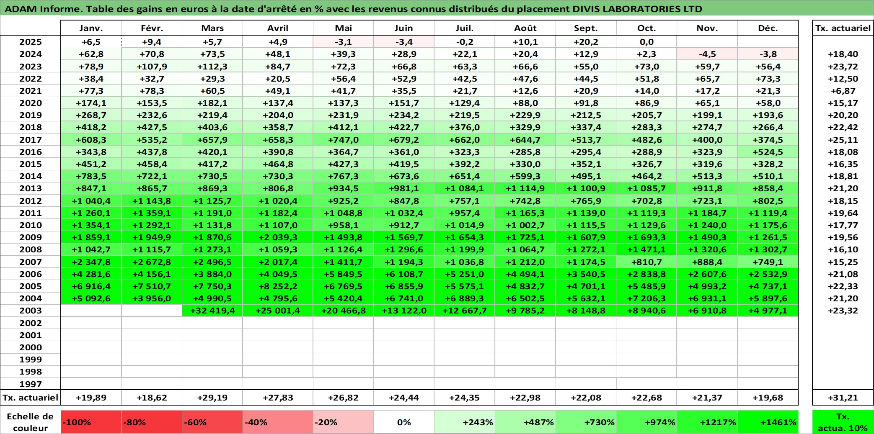The width and height of the screenshot is (874, 434).
Task: Click the 'Févr.' column header
Action: [152, 28]
